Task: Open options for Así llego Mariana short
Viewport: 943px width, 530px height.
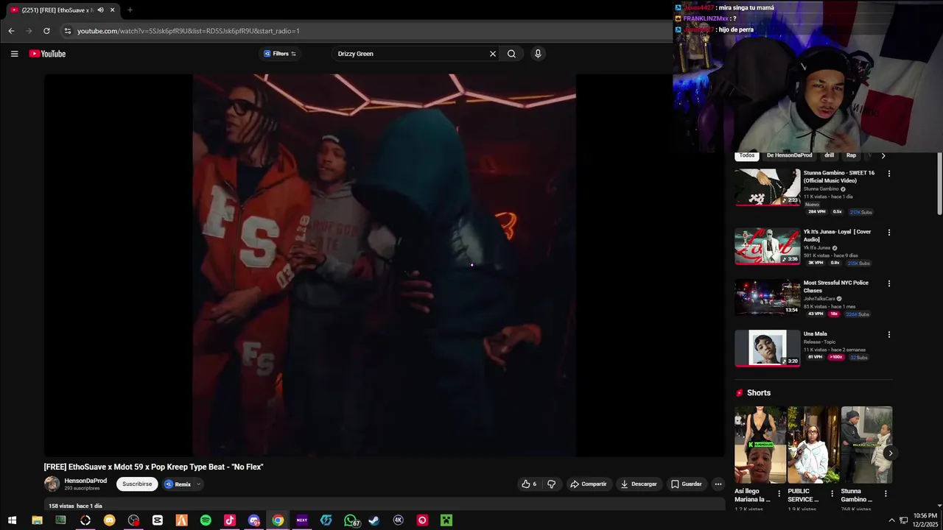Action: coord(779,494)
